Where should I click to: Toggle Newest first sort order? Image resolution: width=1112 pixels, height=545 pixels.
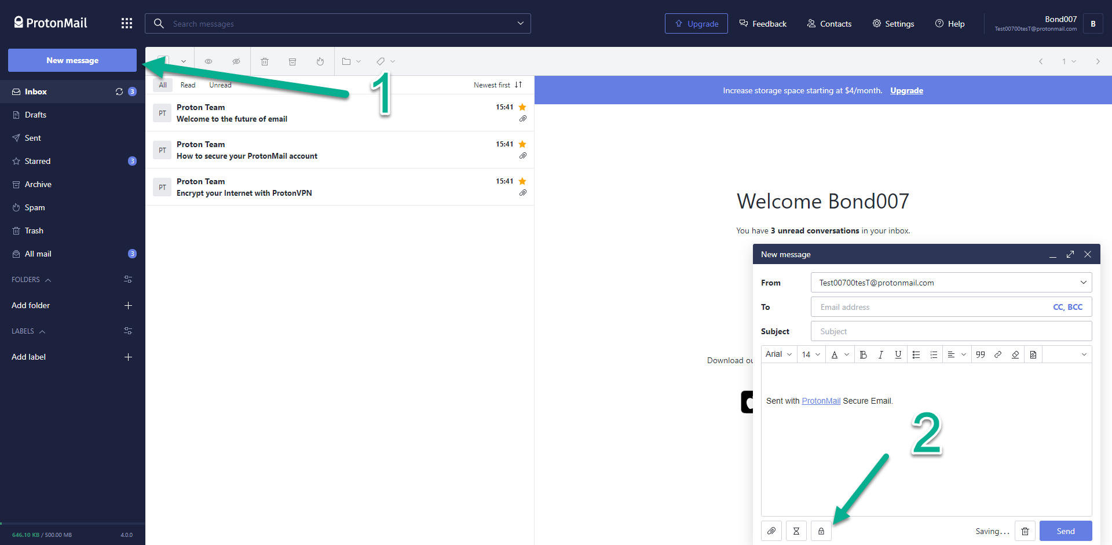[x=498, y=85]
